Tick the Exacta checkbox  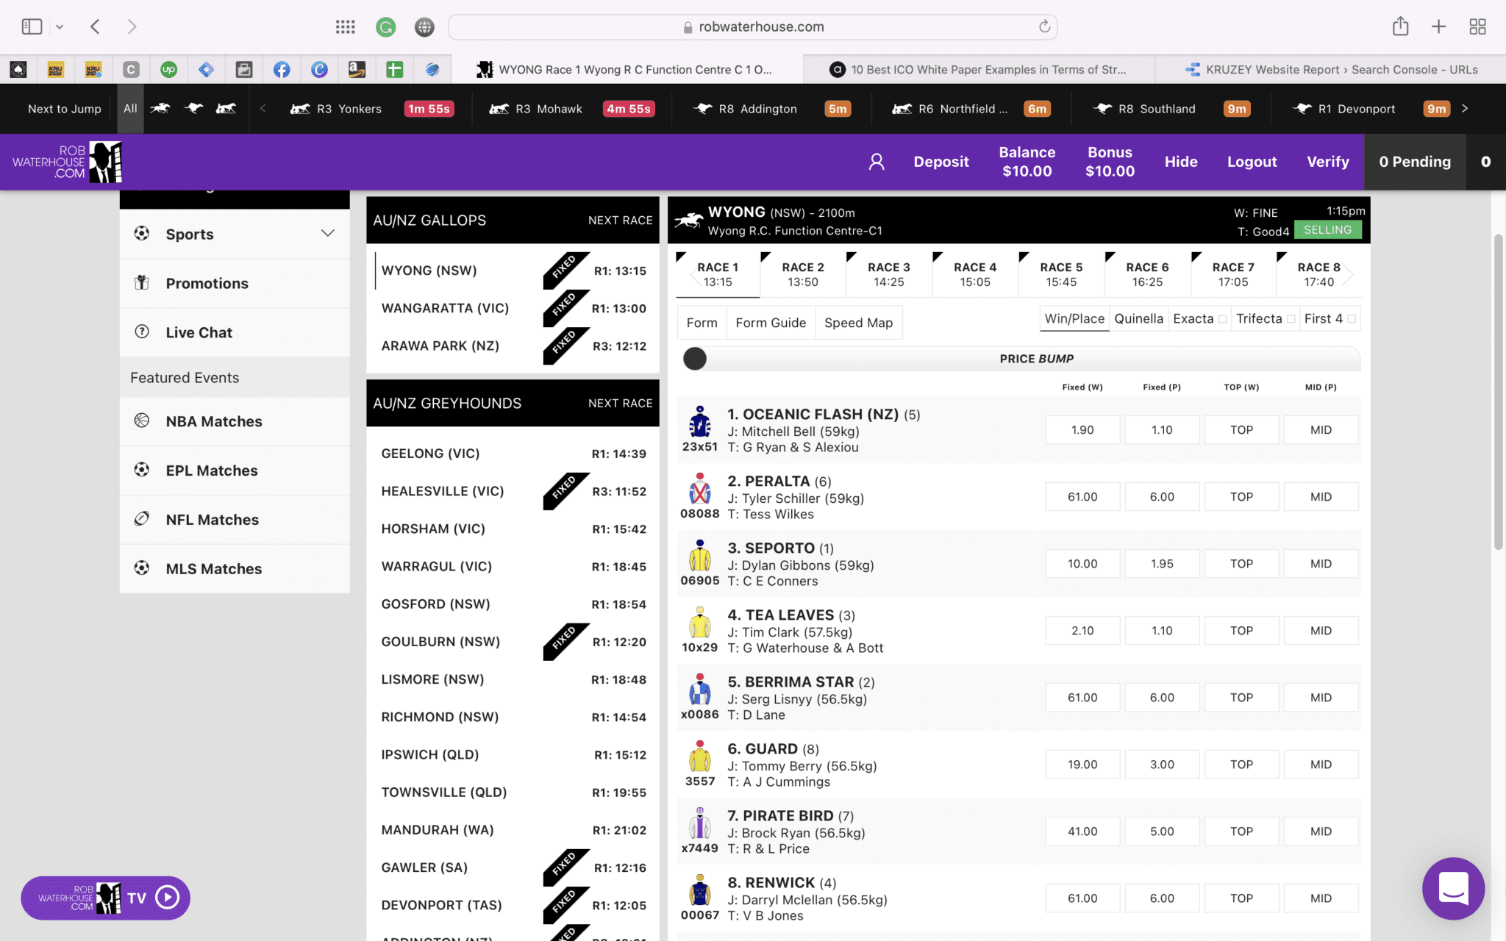click(x=1222, y=319)
